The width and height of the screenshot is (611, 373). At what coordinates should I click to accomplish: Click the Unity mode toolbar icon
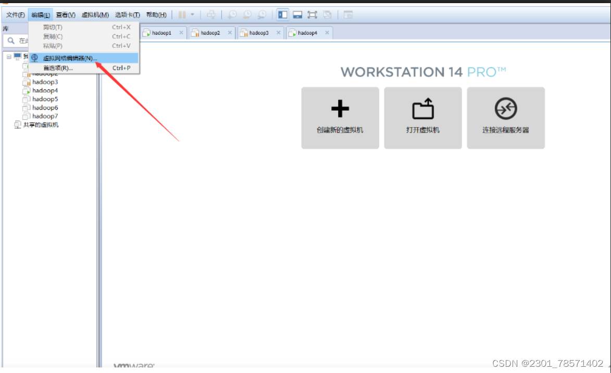point(327,15)
